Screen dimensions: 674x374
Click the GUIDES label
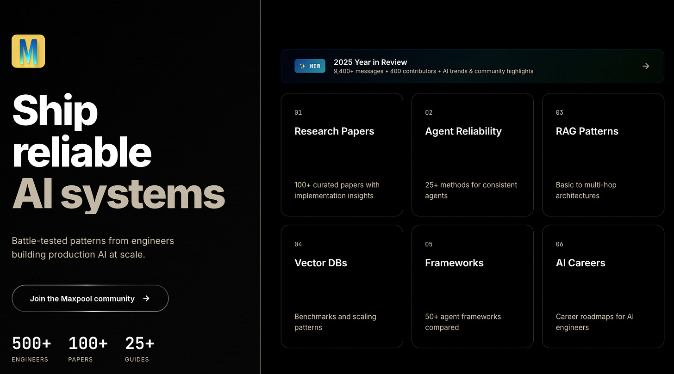(137, 359)
